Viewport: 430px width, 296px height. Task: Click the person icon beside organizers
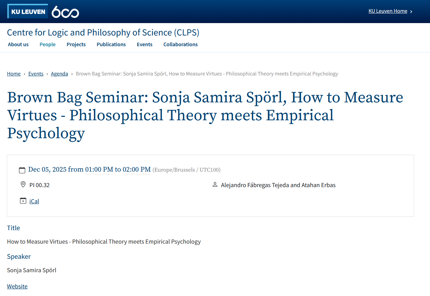tap(215, 185)
